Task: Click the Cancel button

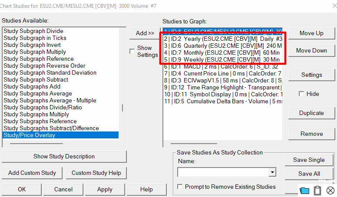Action: (63, 189)
